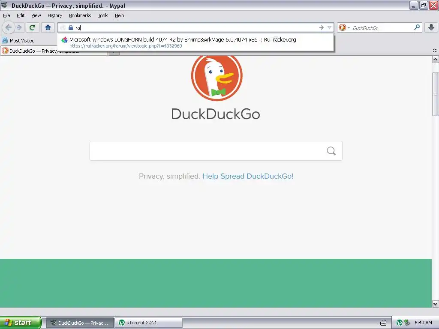This screenshot has width=439, height=329.
Task: Open address bar history dropdown arrow
Action: (329, 27)
